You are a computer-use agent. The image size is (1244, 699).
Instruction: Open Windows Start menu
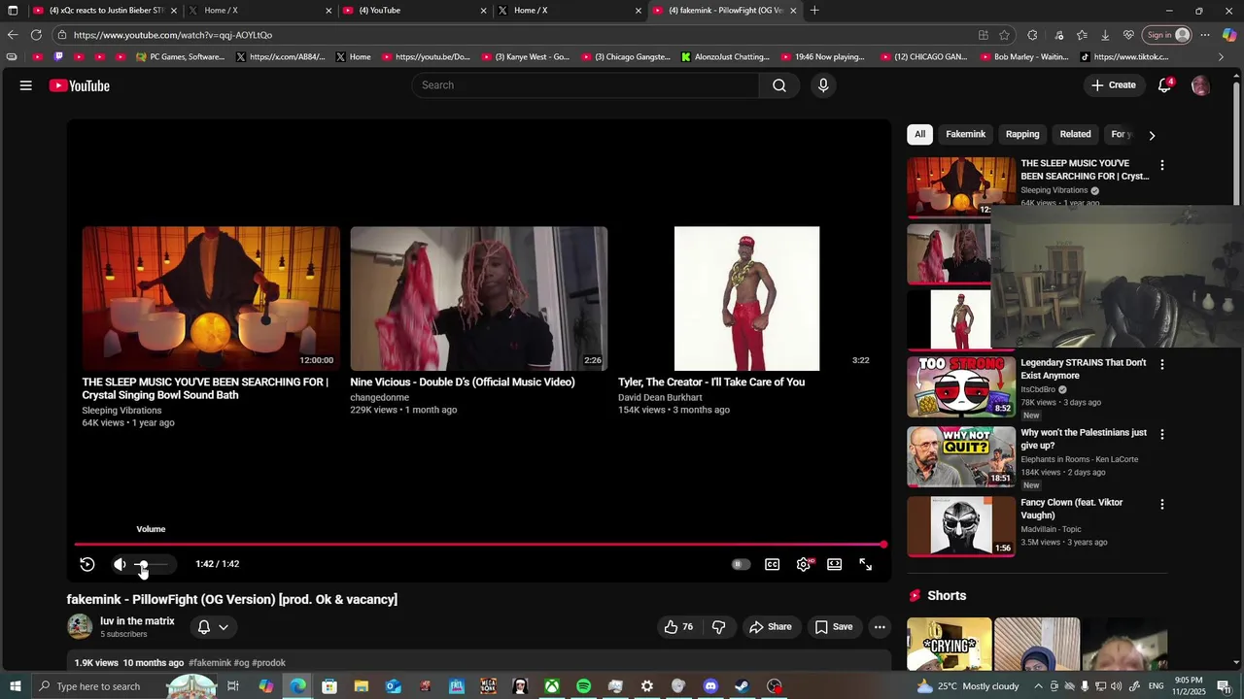(16, 686)
